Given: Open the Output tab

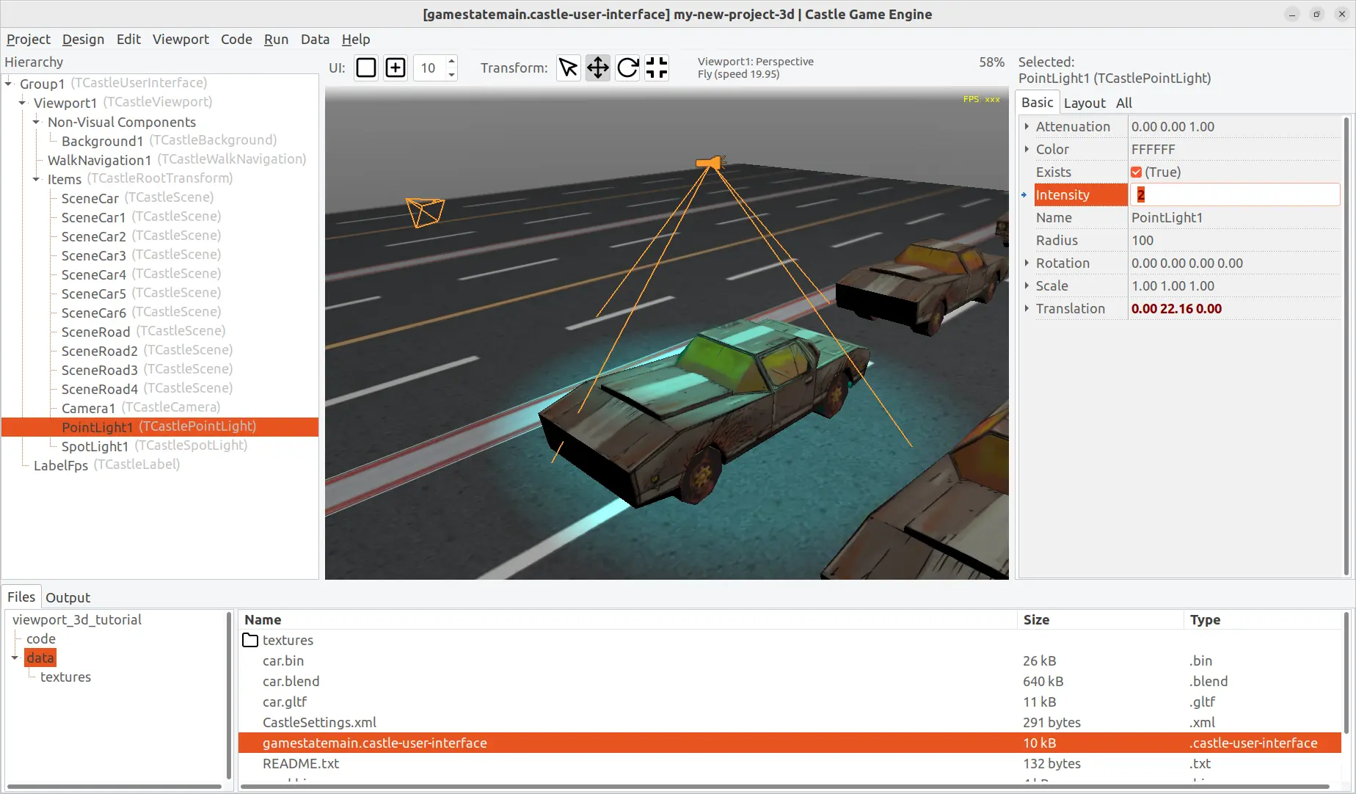Looking at the screenshot, I should [68, 597].
